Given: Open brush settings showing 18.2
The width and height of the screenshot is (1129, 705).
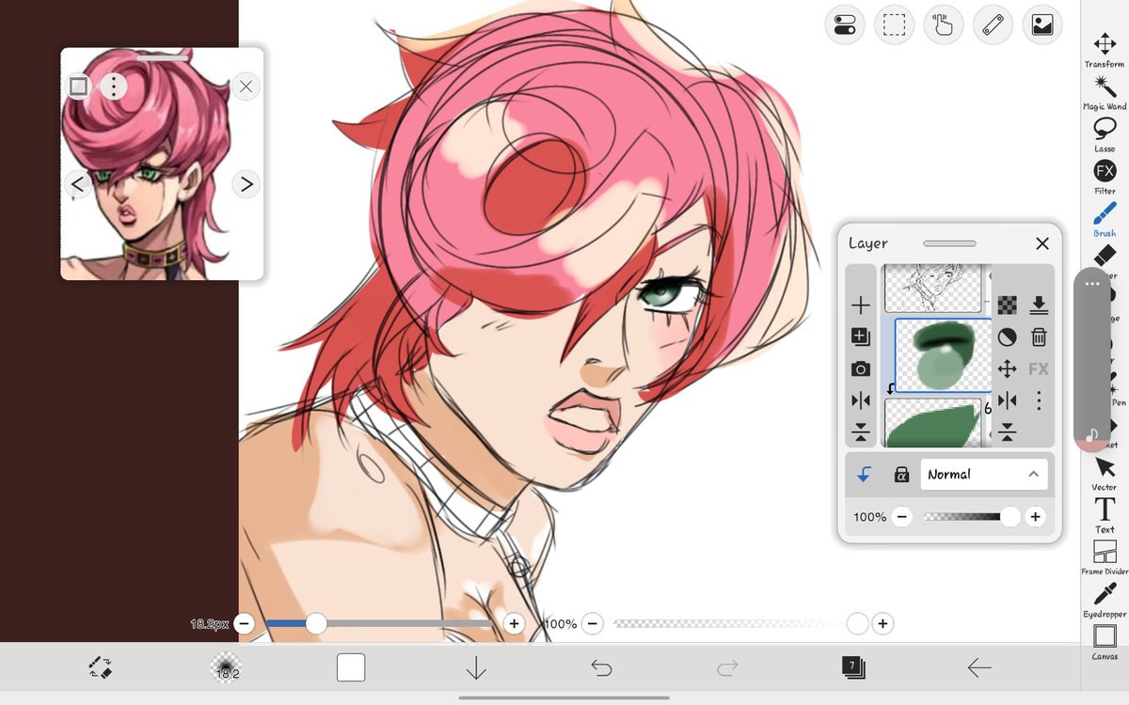Looking at the screenshot, I should [x=227, y=667].
